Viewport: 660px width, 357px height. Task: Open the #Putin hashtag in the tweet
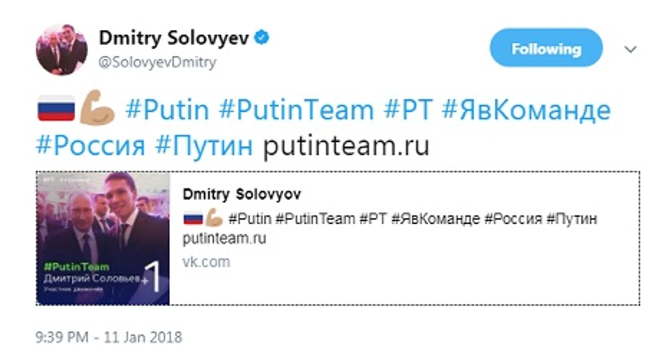pos(167,110)
